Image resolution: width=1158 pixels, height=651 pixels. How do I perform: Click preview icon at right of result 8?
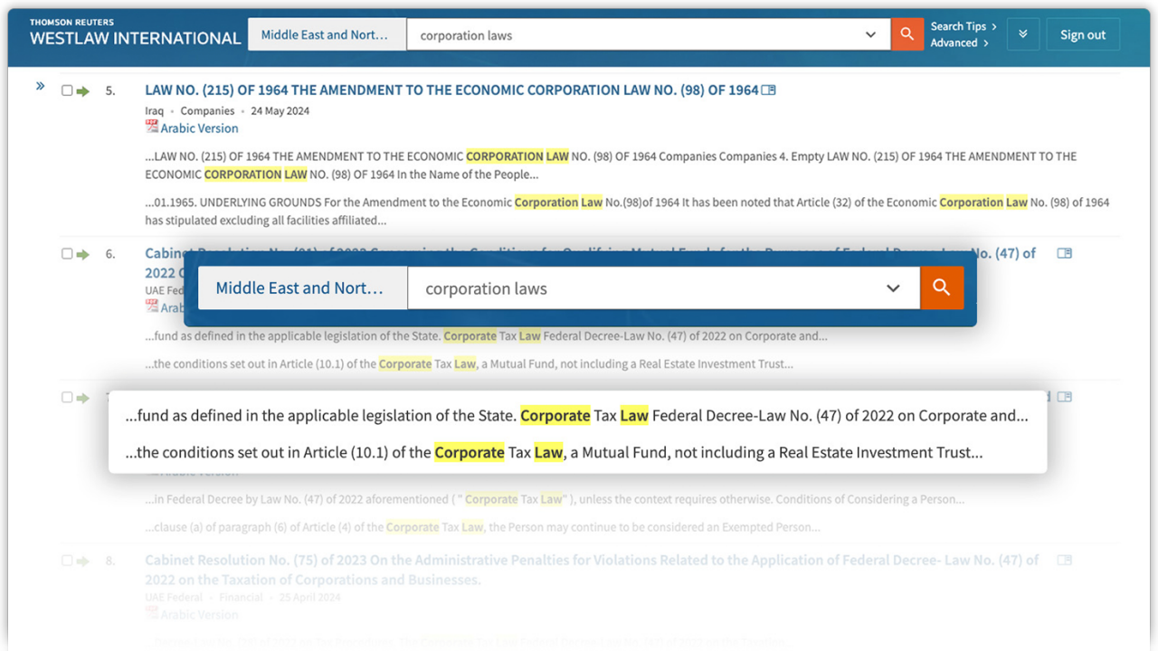[x=1065, y=560]
